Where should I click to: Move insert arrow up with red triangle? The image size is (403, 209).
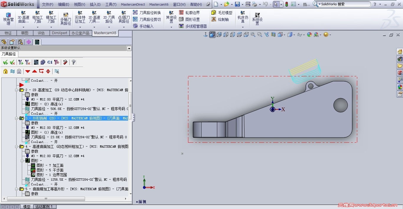(35, 71)
